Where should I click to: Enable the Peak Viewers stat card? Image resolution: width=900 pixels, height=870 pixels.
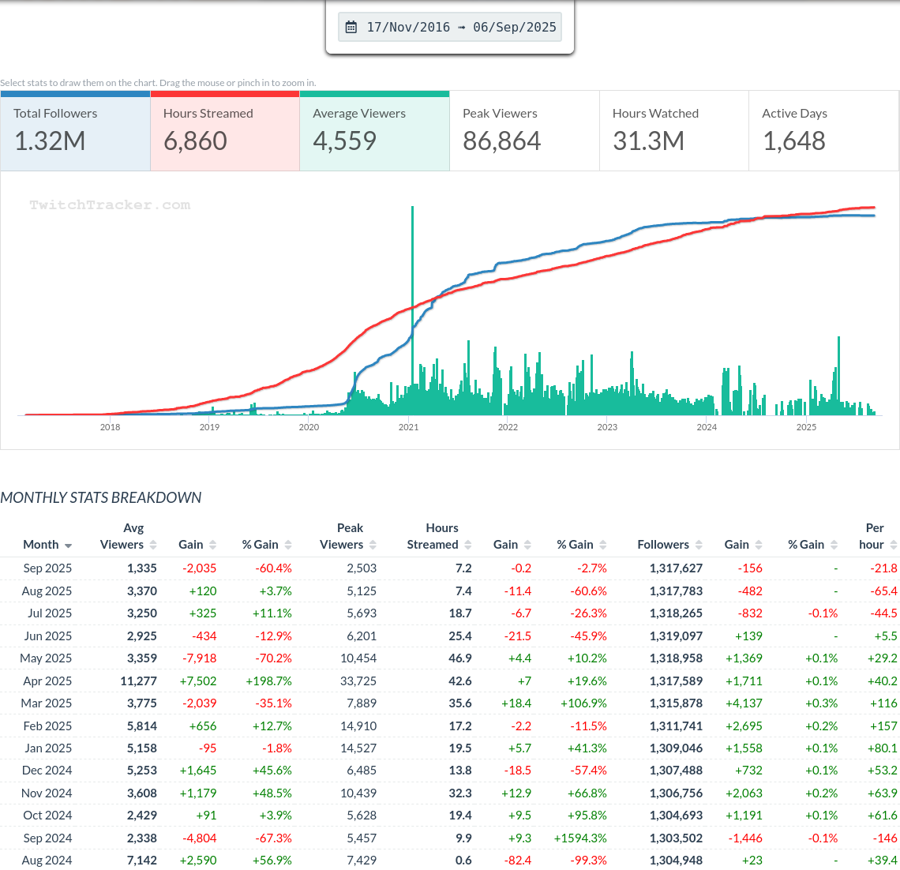click(525, 131)
